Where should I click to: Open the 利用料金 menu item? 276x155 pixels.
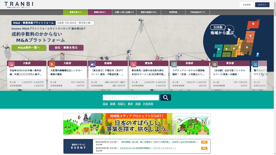click(173, 12)
